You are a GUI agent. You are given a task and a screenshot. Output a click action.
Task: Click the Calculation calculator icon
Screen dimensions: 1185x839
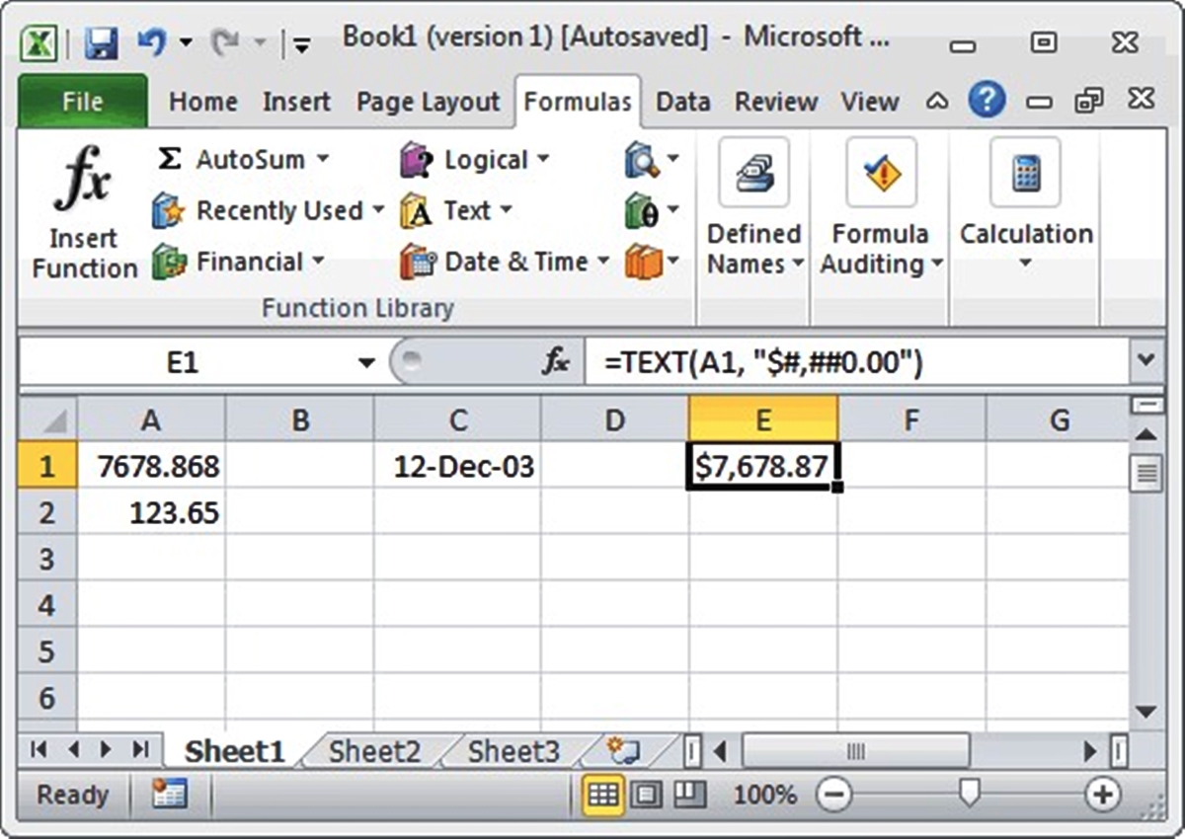pos(1025,173)
